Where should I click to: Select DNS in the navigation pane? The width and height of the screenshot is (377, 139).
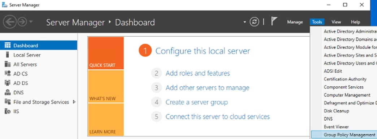tap(39, 92)
